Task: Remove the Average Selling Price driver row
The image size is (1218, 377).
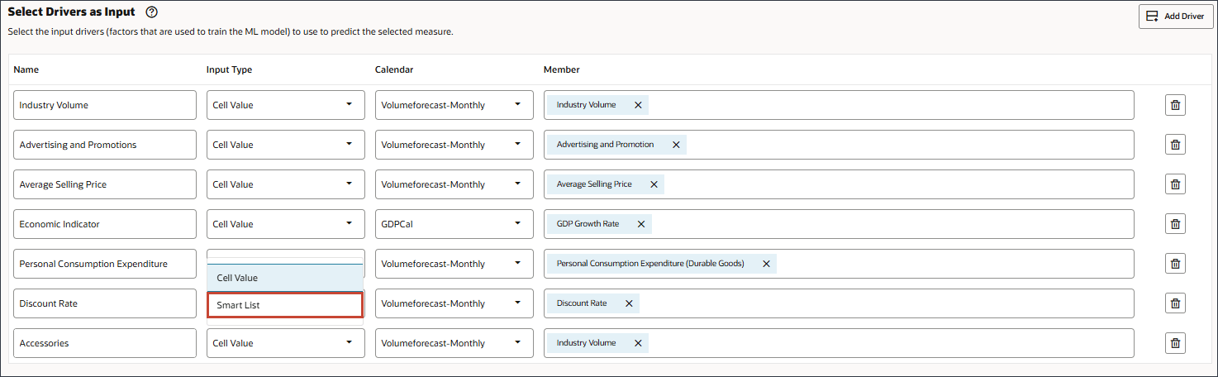Action: (1175, 184)
